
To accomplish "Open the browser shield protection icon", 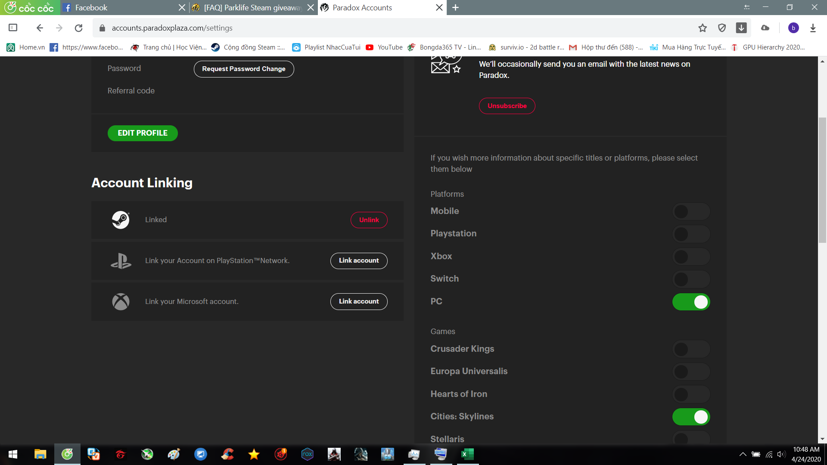I will 722,28.
